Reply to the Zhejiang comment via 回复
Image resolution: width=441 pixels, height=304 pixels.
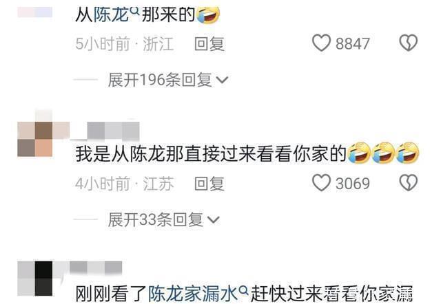point(209,44)
